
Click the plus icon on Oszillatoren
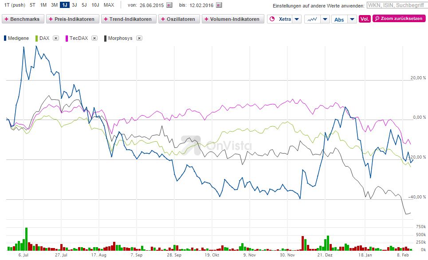pyautogui.click(x=163, y=19)
